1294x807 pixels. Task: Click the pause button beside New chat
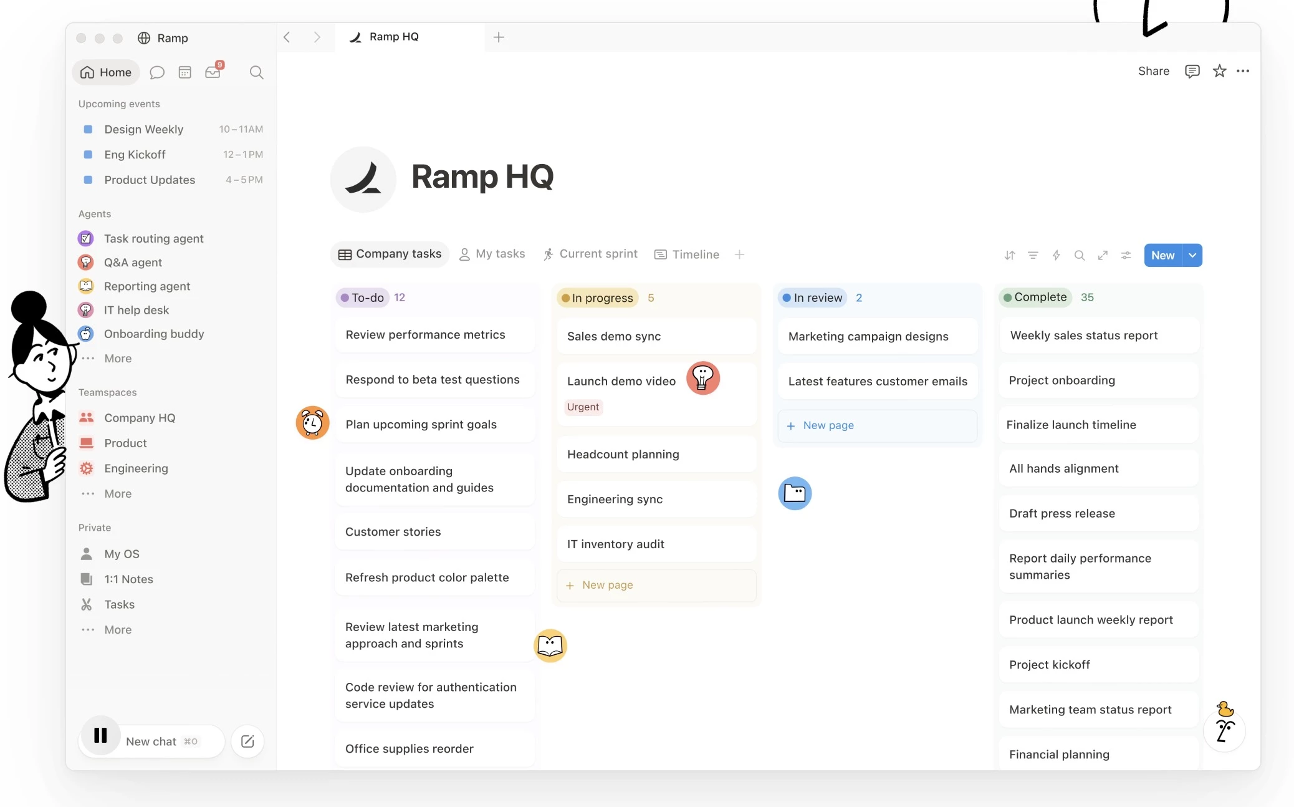coord(100,736)
